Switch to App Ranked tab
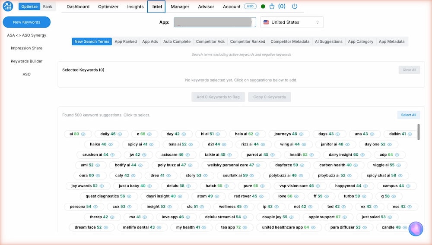432x245 pixels. pos(126,41)
